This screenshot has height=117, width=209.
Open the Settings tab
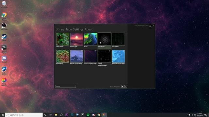(78, 30)
